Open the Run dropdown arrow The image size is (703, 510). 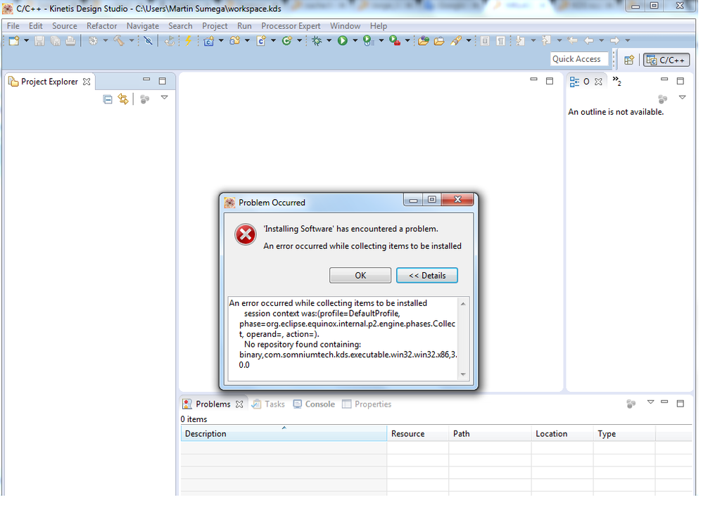pos(355,41)
